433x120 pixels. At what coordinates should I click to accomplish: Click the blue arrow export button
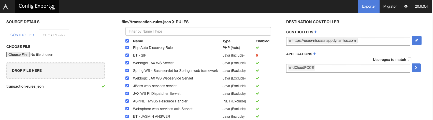click(x=416, y=68)
